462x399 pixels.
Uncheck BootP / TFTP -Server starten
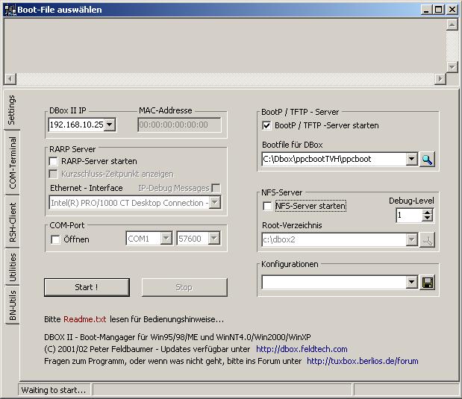(266, 126)
